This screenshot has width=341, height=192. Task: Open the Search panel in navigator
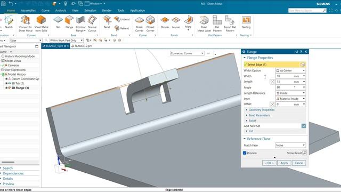(7, 169)
